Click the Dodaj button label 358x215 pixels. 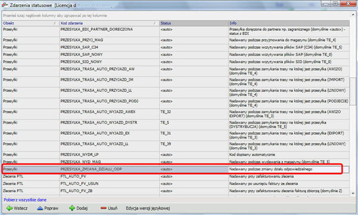pyautogui.click(x=82, y=208)
